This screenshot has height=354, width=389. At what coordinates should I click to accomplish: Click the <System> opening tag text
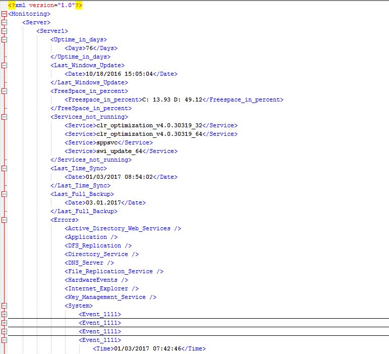click(x=79, y=306)
